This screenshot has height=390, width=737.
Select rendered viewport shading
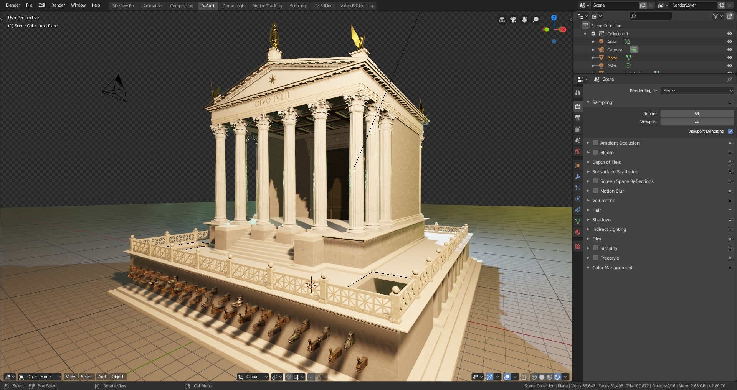[x=557, y=377]
